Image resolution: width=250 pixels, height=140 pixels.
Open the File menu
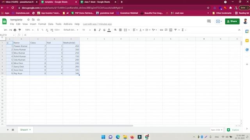click(x=12, y=24)
